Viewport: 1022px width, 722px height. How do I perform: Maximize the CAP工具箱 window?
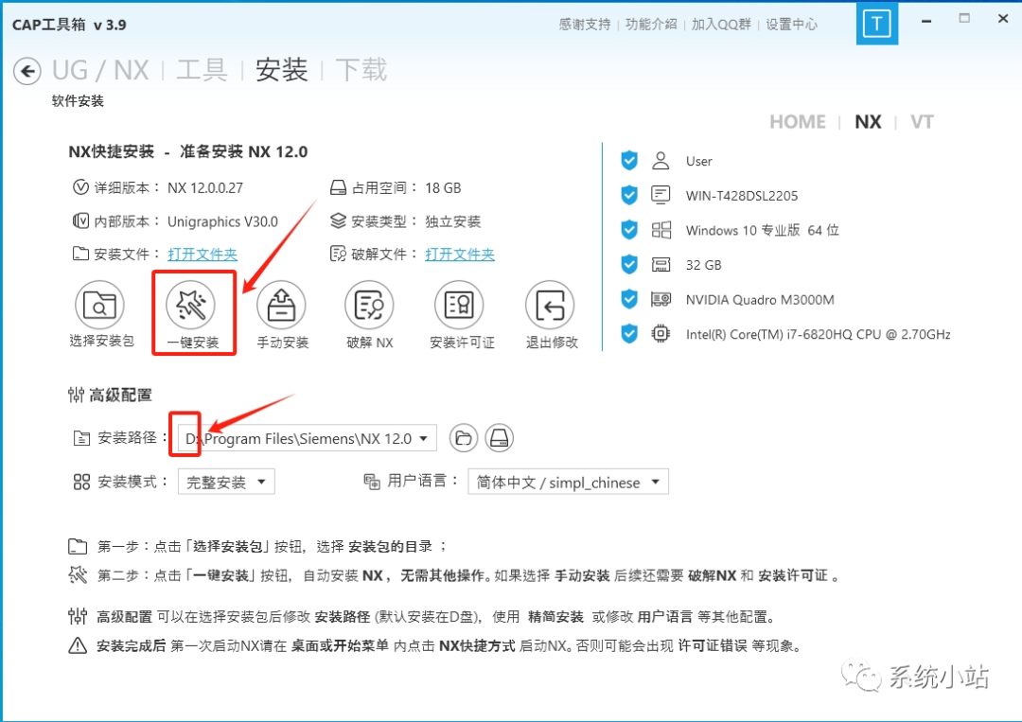[964, 19]
